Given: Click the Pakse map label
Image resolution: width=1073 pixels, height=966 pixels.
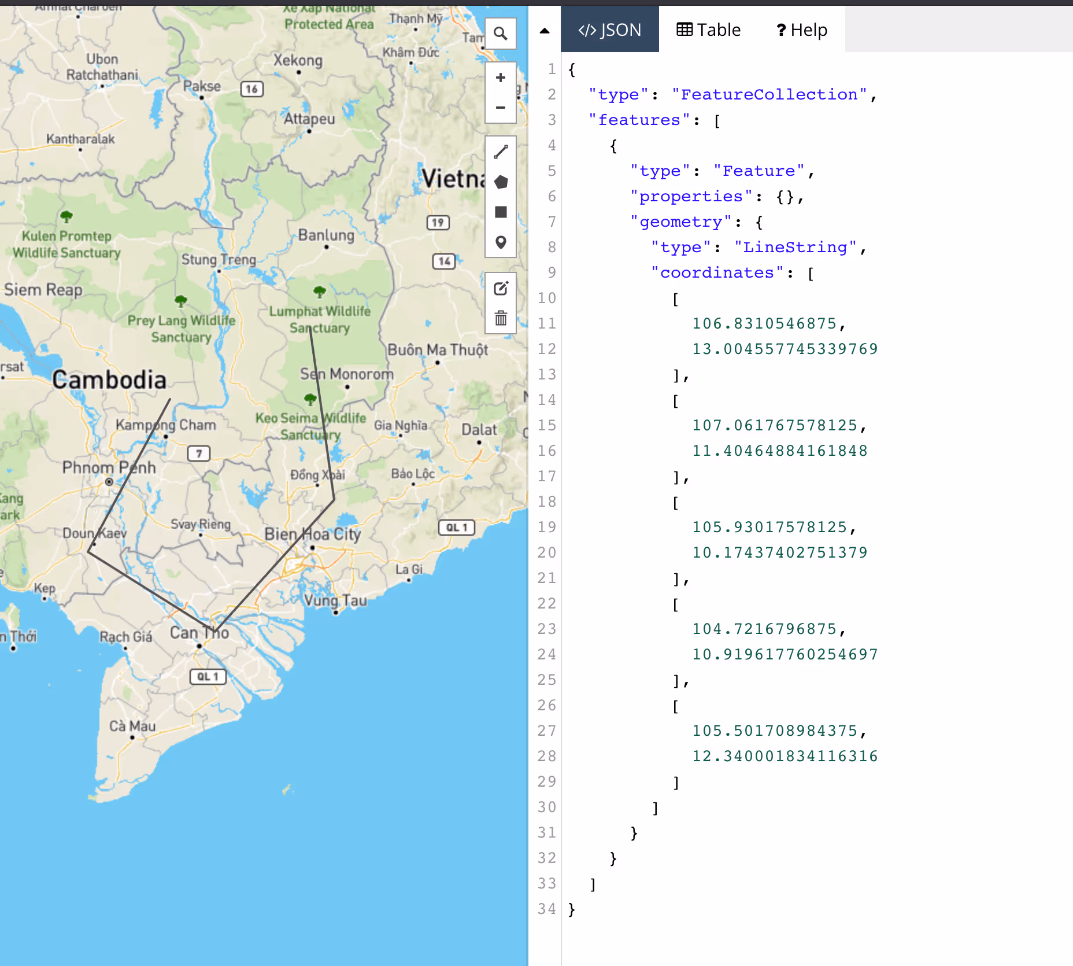Looking at the screenshot, I should pyautogui.click(x=202, y=86).
